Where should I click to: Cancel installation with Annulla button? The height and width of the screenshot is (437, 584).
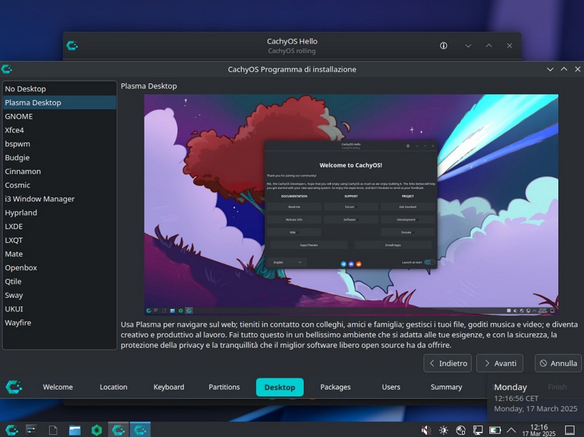[x=558, y=363]
